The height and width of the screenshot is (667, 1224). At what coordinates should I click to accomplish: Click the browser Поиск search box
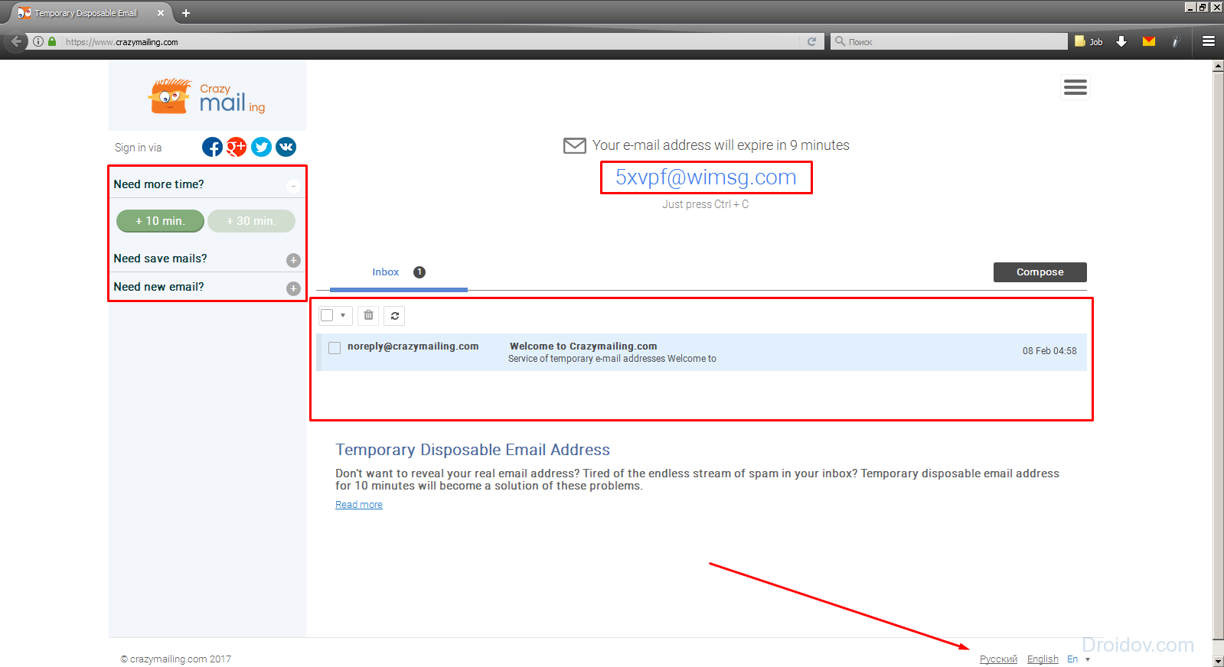coord(949,41)
